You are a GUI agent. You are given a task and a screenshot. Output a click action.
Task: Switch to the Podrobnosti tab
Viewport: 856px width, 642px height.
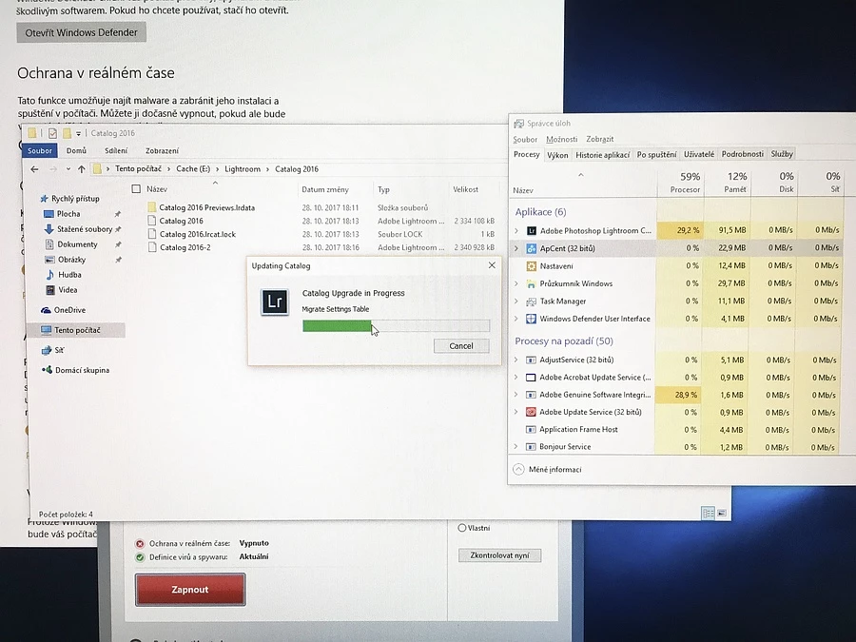(743, 154)
